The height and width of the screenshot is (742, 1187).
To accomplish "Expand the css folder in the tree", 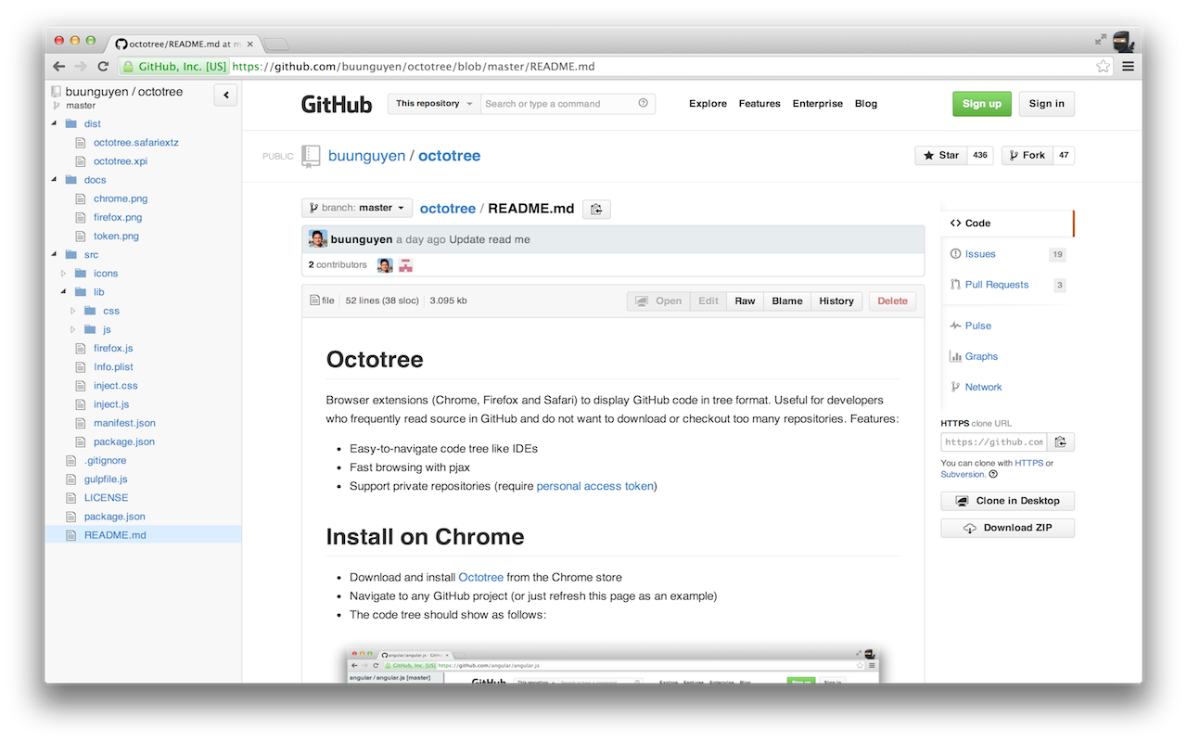I will point(72,311).
